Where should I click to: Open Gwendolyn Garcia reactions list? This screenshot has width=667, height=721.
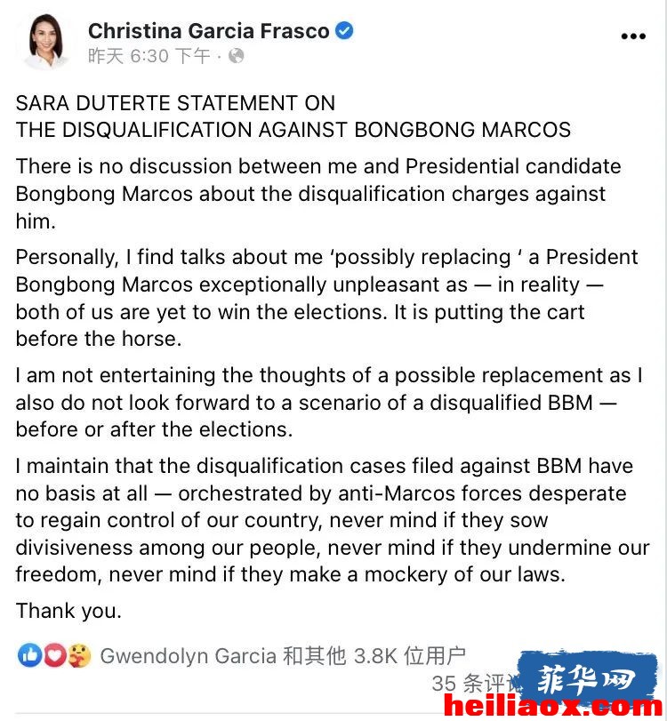tap(188, 656)
